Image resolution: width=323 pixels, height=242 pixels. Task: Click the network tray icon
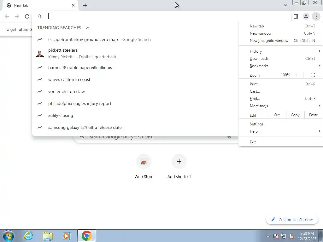pyautogui.click(x=284, y=236)
